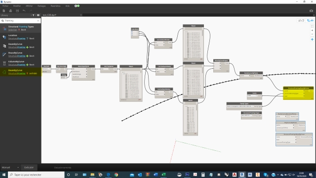This screenshot has width=316, height=178.
Task: Select the Polycurve.ByPoints node header
Action: [x=290, y=123]
